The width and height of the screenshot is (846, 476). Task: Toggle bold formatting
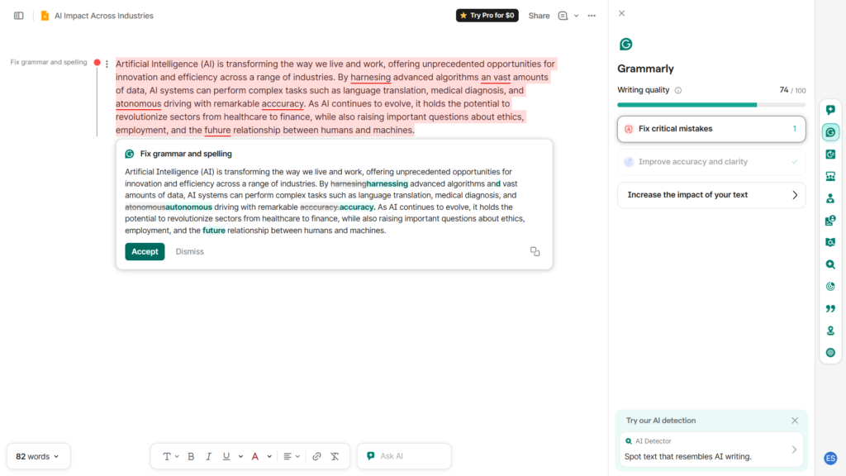tap(191, 456)
